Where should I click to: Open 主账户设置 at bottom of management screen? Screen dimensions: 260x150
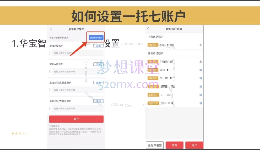[x=155, y=145]
